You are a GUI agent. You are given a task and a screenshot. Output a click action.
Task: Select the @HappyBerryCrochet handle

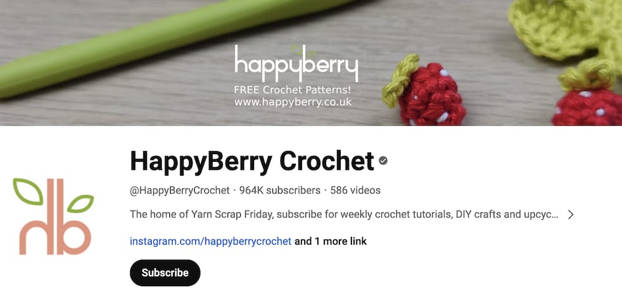(180, 190)
